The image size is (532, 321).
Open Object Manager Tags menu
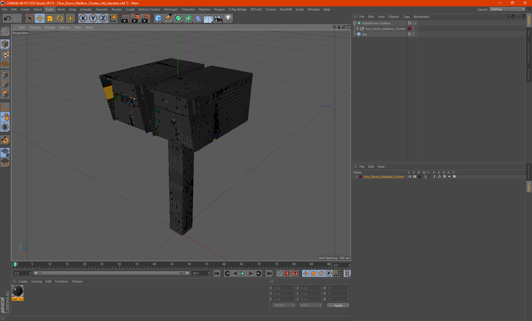pyautogui.click(x=406, y=17)
